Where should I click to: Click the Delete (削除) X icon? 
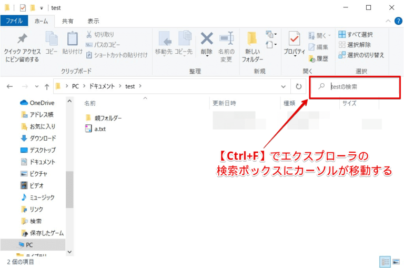207,38
